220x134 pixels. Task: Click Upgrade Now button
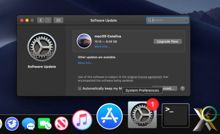pos(168,42)
